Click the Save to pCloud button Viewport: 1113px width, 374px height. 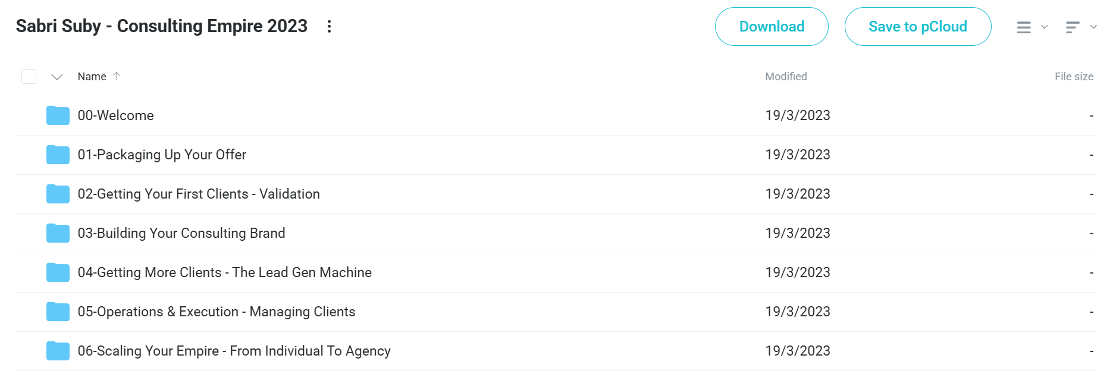point(918,27)
